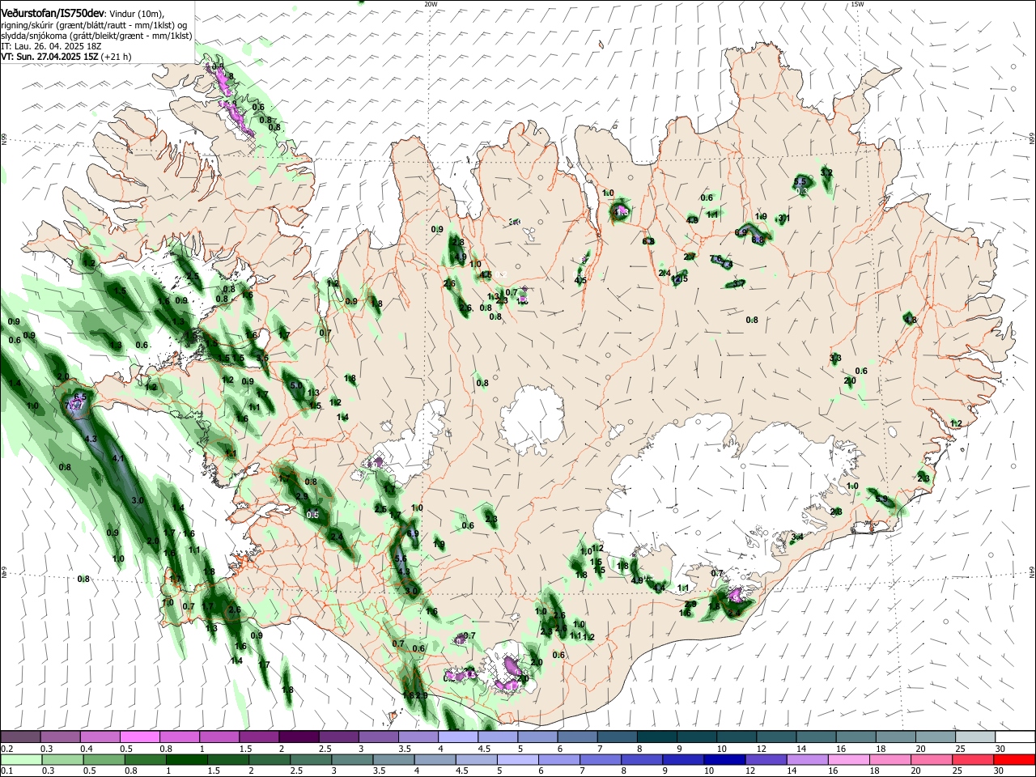Image resolution: width=1036 pixels, height=777 pixels.
Task: Click the '0.2' label on the top scale
Action: 6,749
